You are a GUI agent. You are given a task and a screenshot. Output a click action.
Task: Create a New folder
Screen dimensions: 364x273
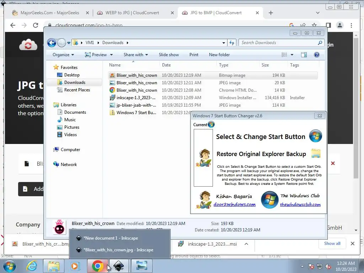click(x=219, y=55)
